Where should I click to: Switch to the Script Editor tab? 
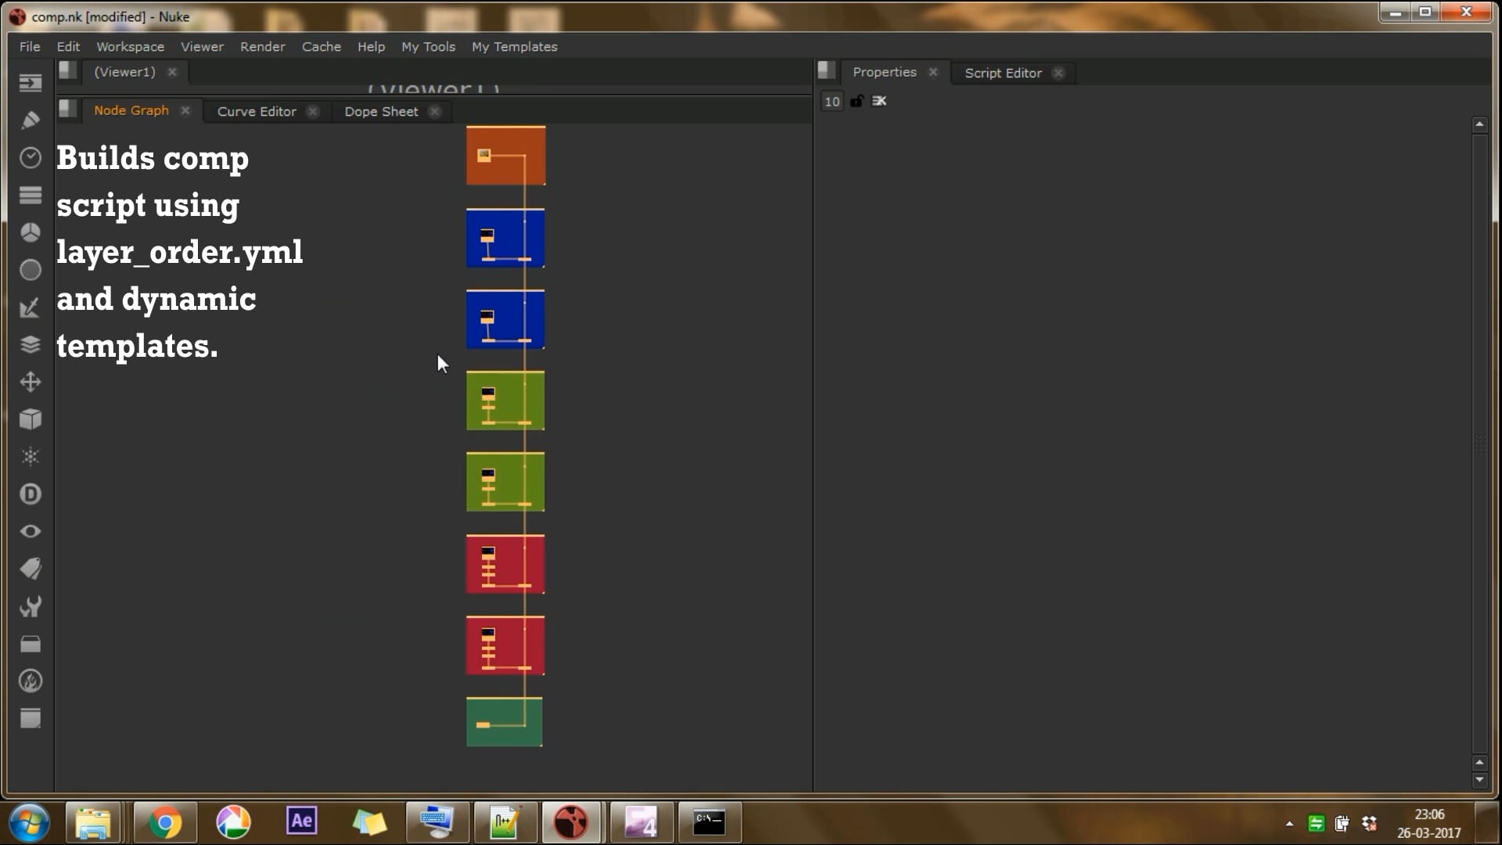[1002, 73]
